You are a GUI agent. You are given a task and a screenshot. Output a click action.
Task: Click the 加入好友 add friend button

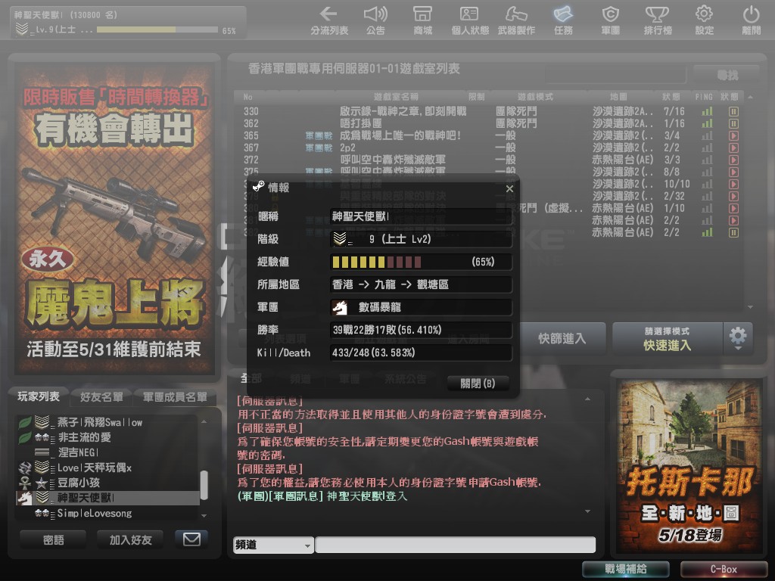pyautogui.click(x=130, y=539)
